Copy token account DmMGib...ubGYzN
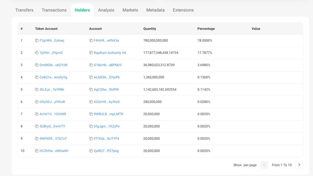 click(x=37, y=65)
